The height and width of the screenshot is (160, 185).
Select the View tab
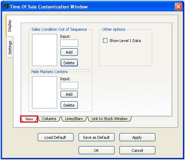pos(29,119)
